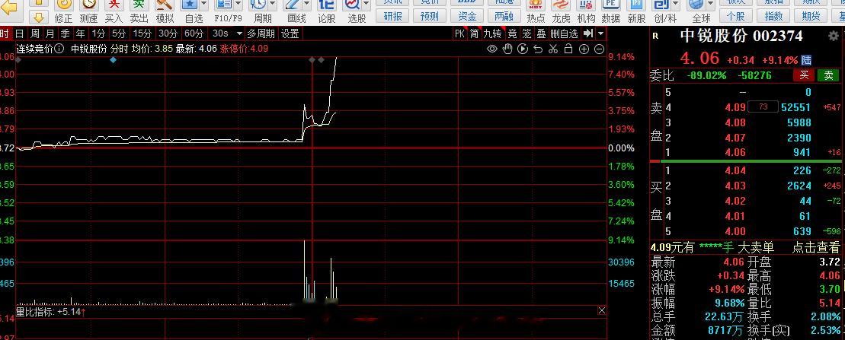Expand the 周期 dropdown arrow
This screenshot has width=845, height=340.
273,5
